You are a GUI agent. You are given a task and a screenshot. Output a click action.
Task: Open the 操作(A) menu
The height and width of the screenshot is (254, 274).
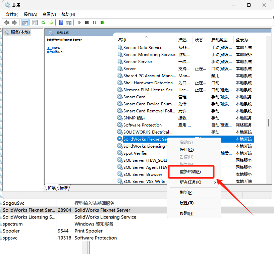point(31,14)
